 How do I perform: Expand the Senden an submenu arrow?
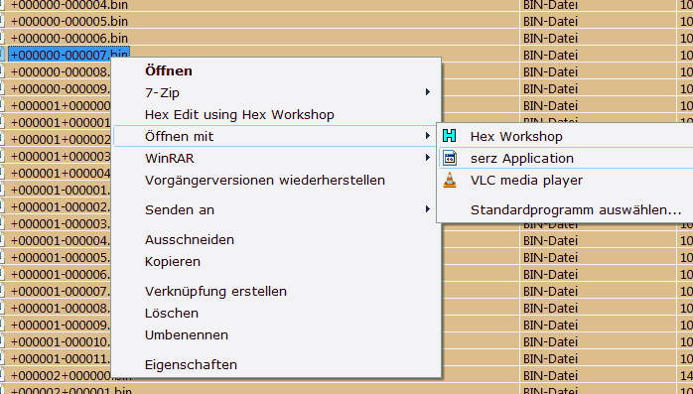coord(427,209)
